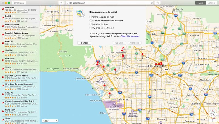The height and width of the screenshot is (124, 219).
Task: Click the Hawthorne Municipal Airport icon
Action: point(132,111)
